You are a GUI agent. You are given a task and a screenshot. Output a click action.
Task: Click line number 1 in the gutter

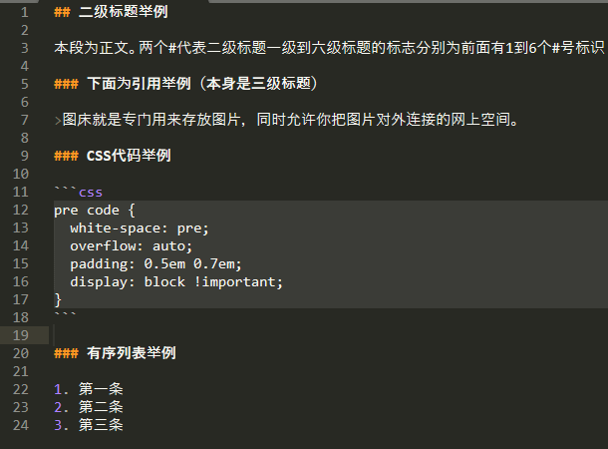(23, 12)
